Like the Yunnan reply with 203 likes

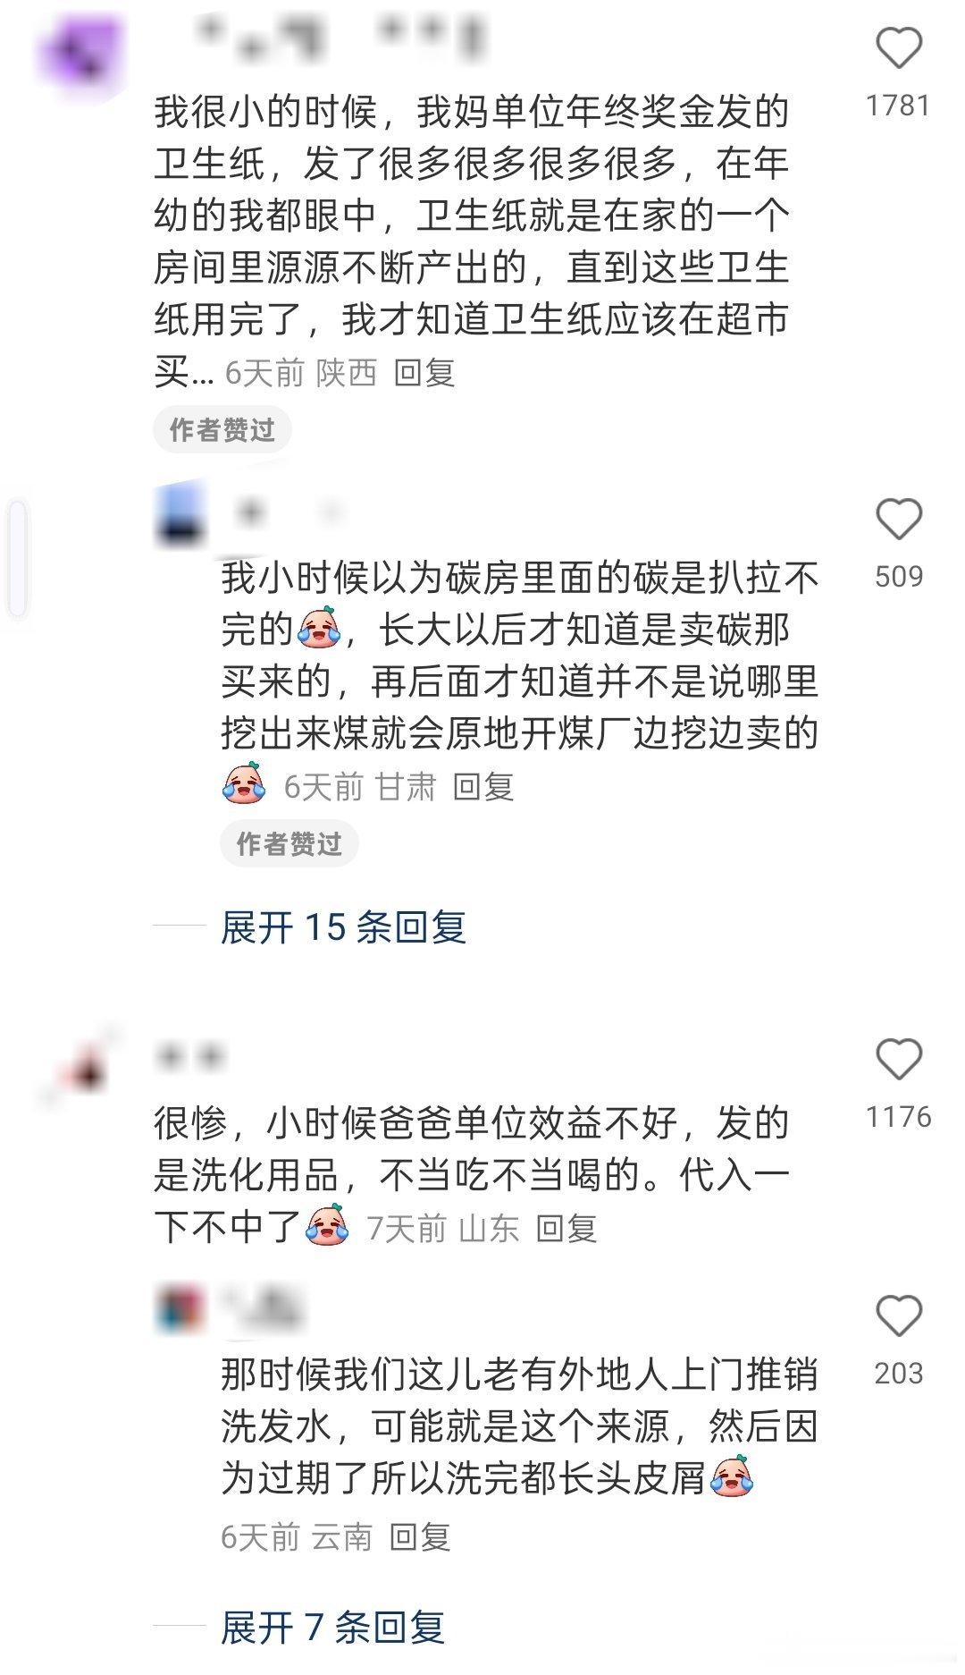(x=898, y=1315)
